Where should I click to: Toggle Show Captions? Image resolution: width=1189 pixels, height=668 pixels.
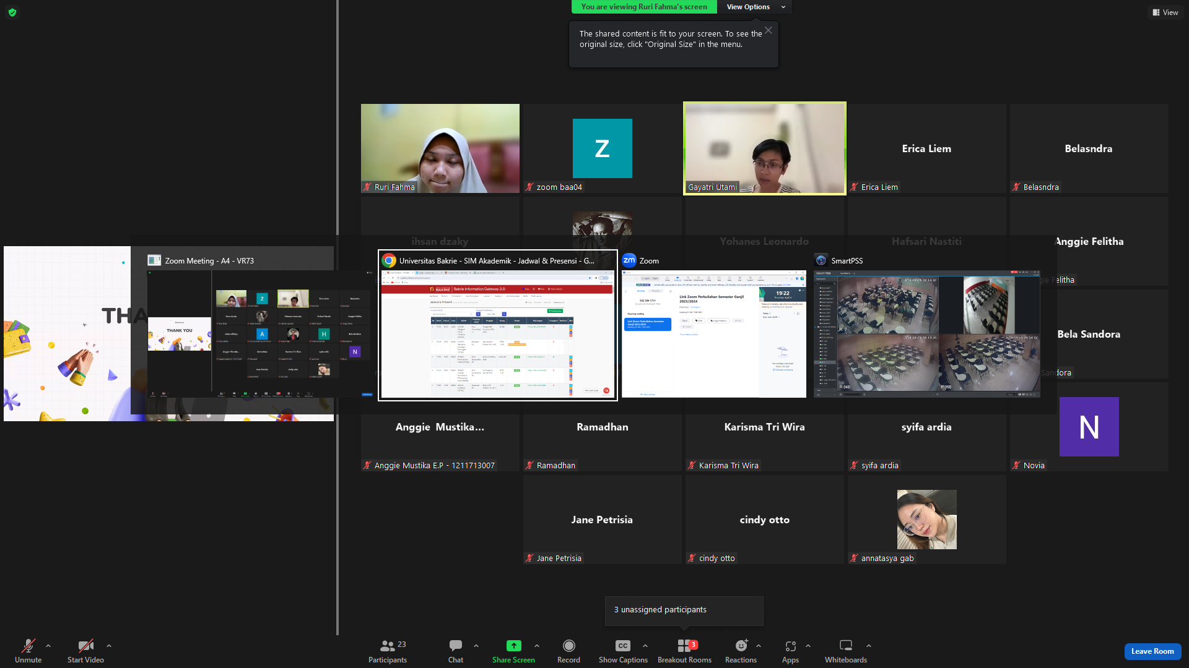click(x=623, y=651)
